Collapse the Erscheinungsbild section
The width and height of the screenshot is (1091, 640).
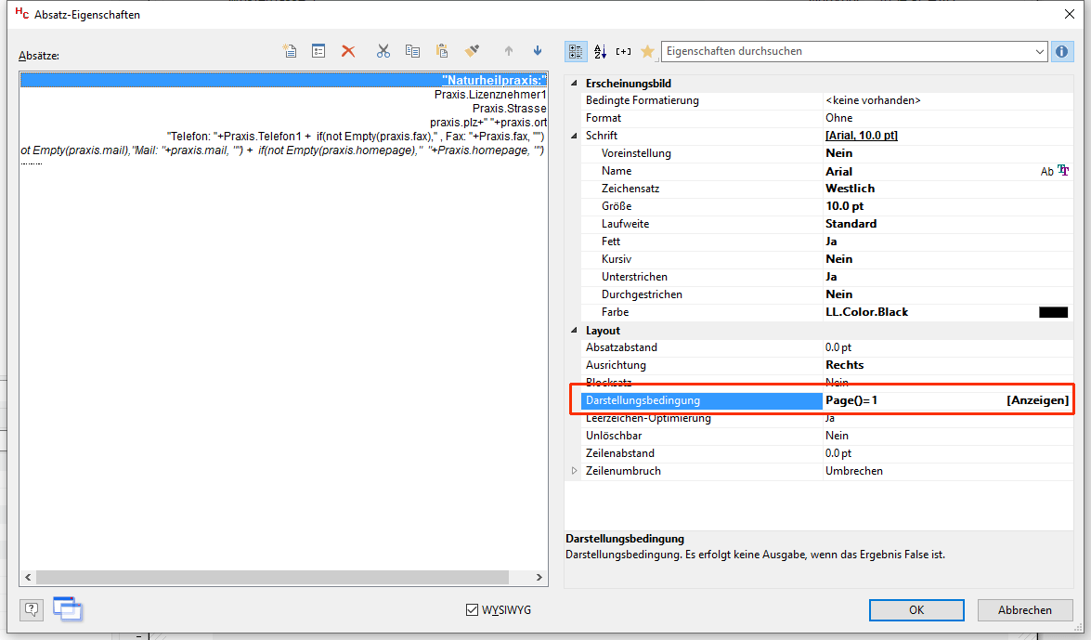pyautogui.click(x=575, y=84)
